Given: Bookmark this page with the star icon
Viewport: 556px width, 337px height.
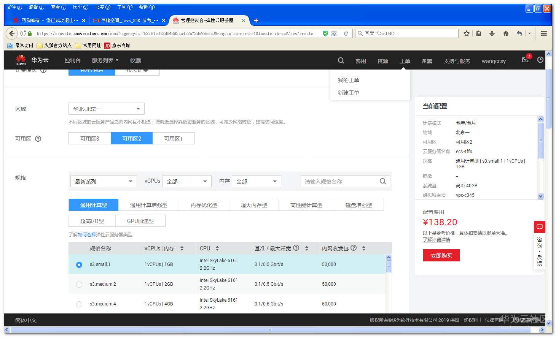Looking at the screenshot, I should (467, 33).
